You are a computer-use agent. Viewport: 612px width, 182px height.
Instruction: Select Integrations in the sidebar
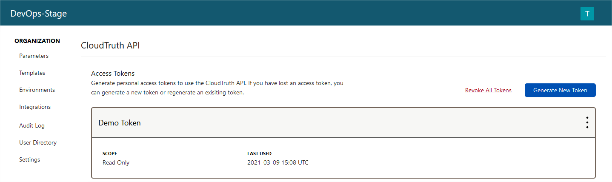[35, 107]
